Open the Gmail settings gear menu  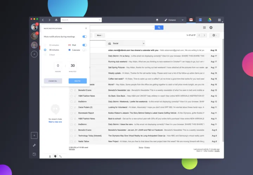(214, 35)
